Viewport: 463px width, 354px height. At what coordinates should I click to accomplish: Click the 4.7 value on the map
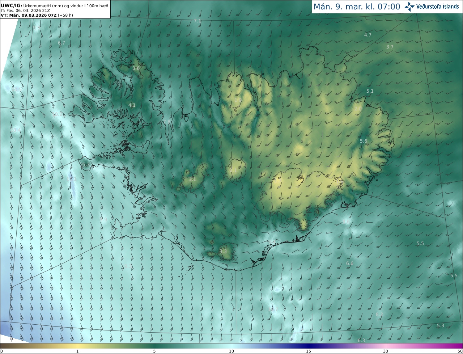tap(368, 35)
